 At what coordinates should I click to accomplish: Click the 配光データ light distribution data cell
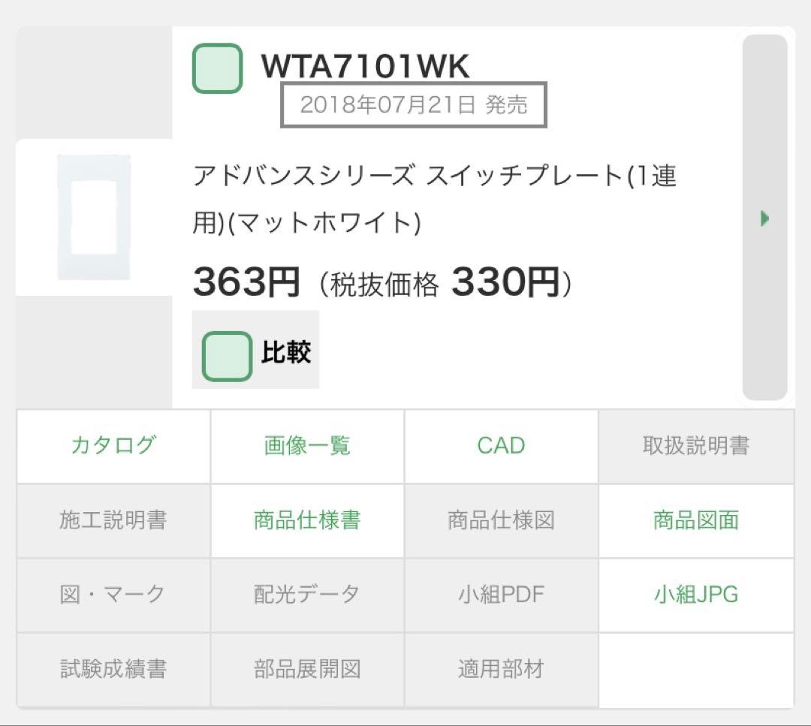pyautogui.click(x=307, y=594)
